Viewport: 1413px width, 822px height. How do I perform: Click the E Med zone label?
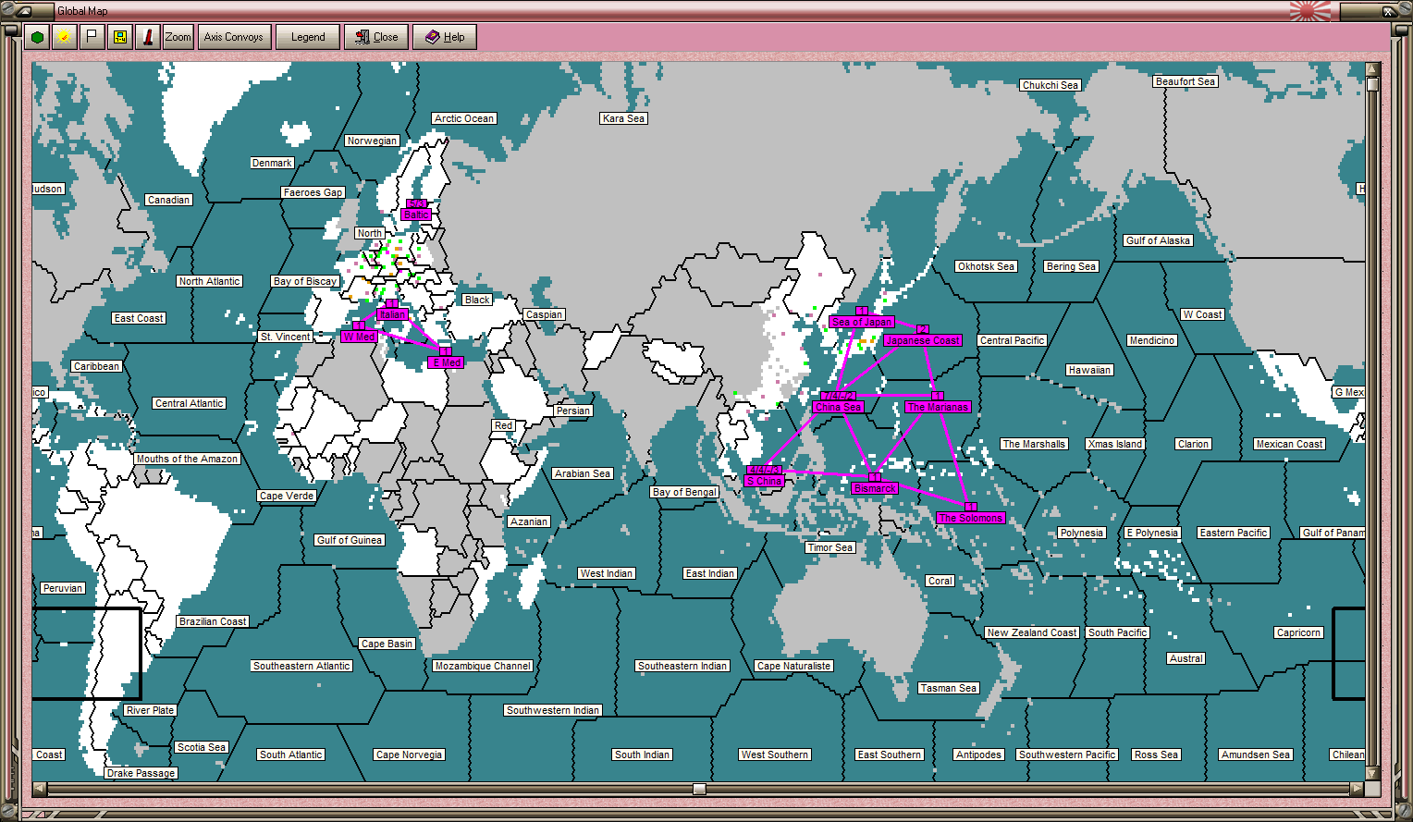446,362
